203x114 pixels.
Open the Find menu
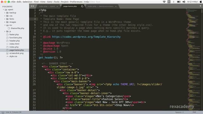[x=36, y=2]
